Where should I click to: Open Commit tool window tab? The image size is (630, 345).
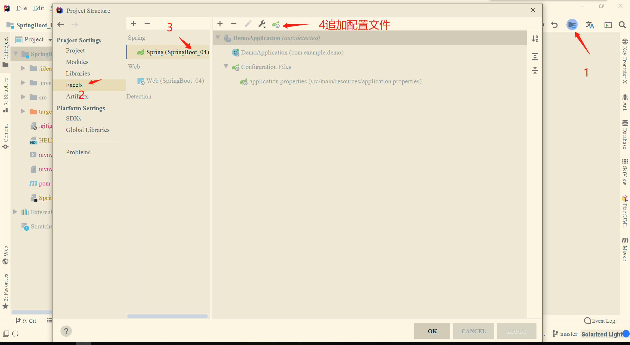pyautogui.click(x=6, y=136)
